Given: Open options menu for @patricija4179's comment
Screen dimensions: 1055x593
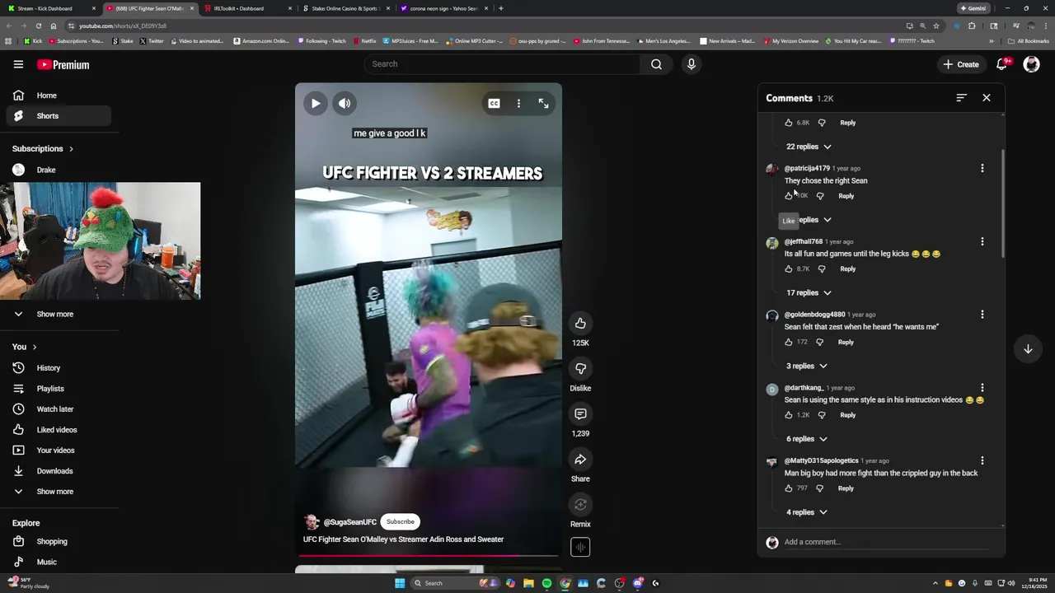Looking at the screenshot, I should coord(982,168).
